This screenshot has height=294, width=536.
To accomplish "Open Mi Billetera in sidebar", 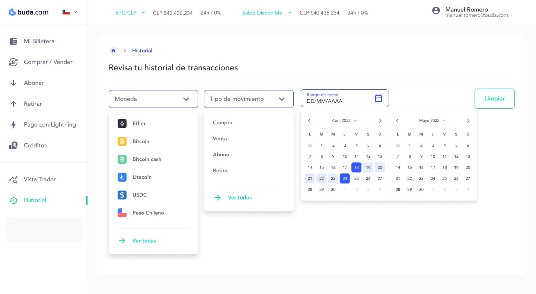I will 39,41.
